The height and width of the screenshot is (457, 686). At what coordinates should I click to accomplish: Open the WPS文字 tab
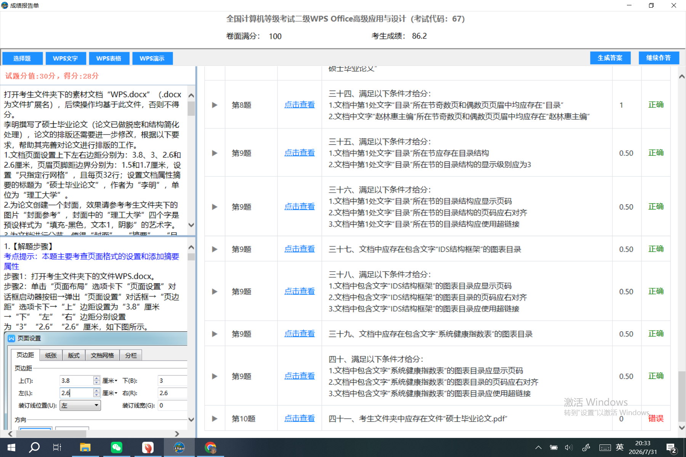pyautogui.click(x=66, y=58)
